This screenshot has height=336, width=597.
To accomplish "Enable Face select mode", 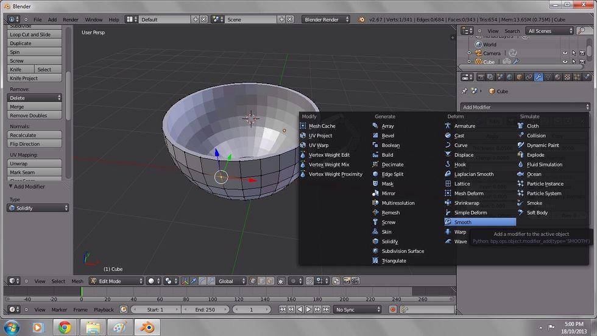I will (x=270, y=281).
